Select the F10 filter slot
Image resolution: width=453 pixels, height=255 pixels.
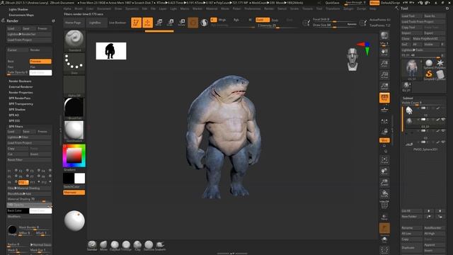click(x=23, y=183)
